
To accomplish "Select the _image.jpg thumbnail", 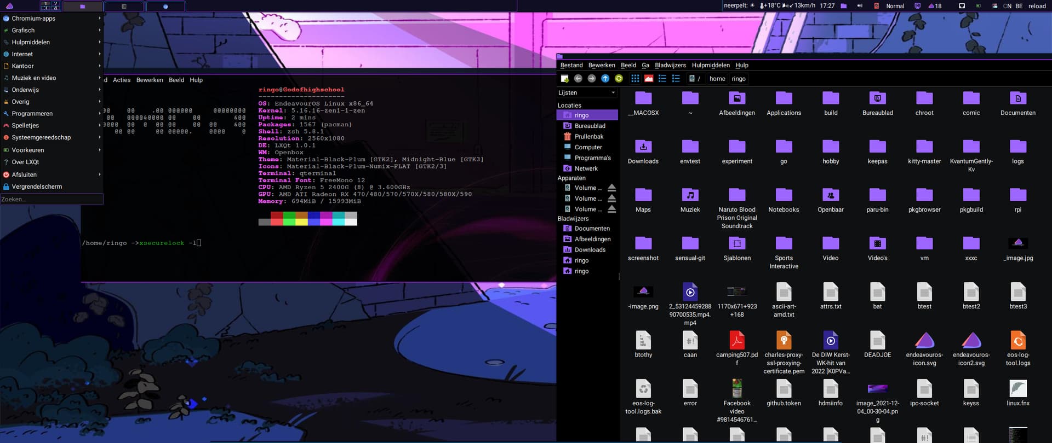I will click(x=1018, y=243).
